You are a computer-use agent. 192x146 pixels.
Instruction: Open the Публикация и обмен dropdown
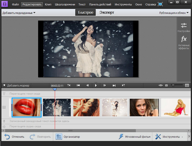pos(174,13)
